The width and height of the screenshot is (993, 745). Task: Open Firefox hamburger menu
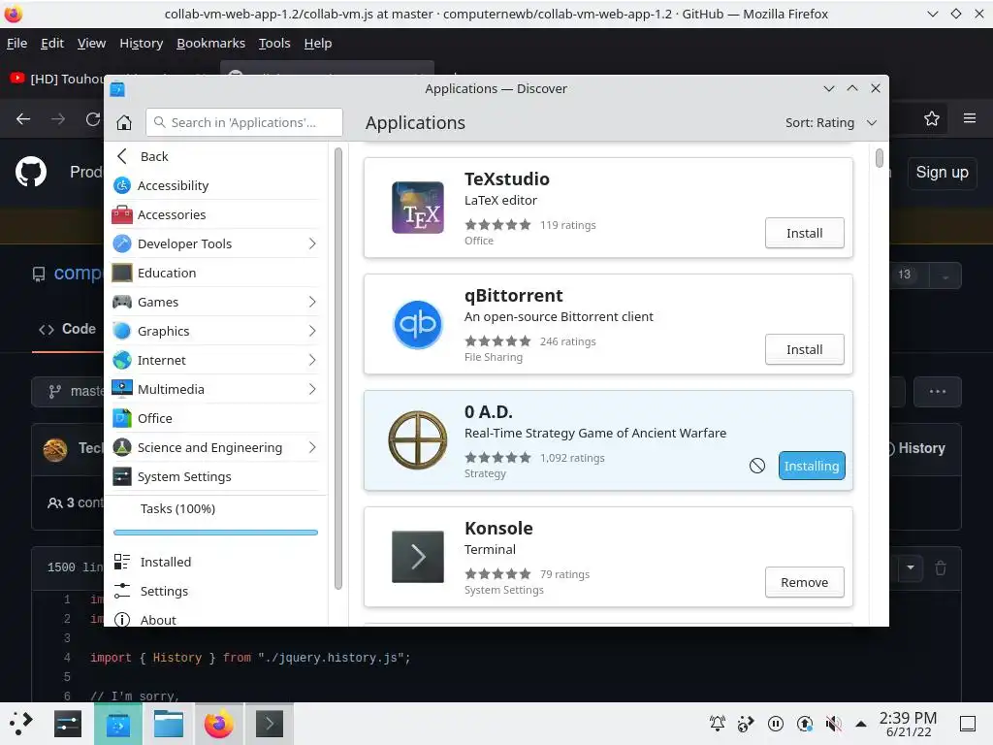[970, 118]
